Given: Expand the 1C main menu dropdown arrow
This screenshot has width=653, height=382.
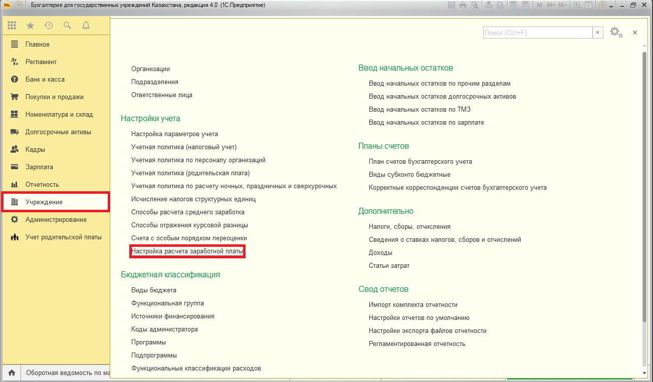Looking at the screenshot, I should click(x=18, y=5).
